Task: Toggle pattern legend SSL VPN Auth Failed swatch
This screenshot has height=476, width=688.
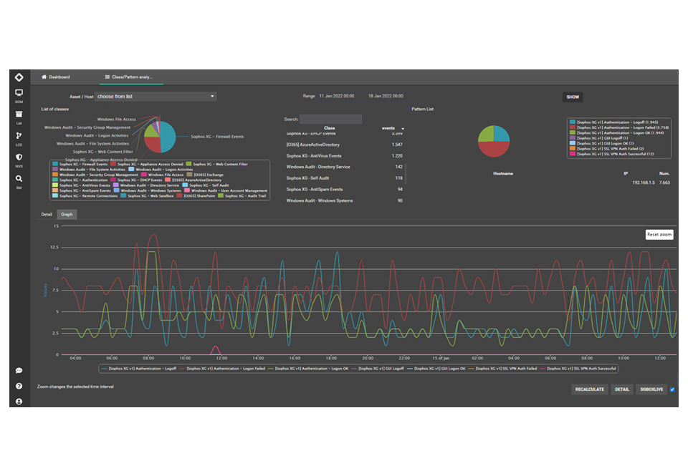Action: coord(573,148)
